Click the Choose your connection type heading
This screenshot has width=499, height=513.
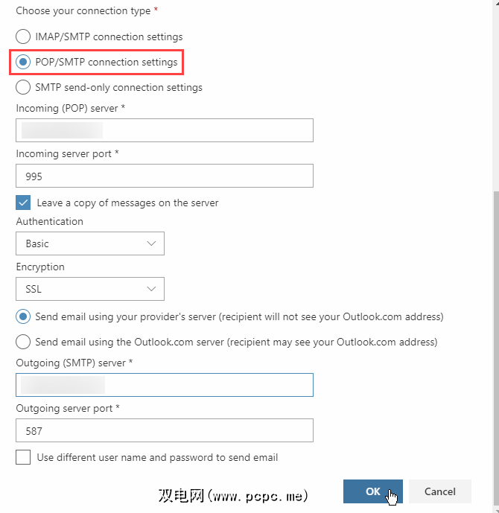(x=87, y=11)
